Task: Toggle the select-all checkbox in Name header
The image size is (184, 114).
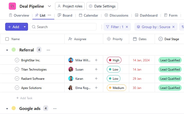Action: click(x=7, y=39)
